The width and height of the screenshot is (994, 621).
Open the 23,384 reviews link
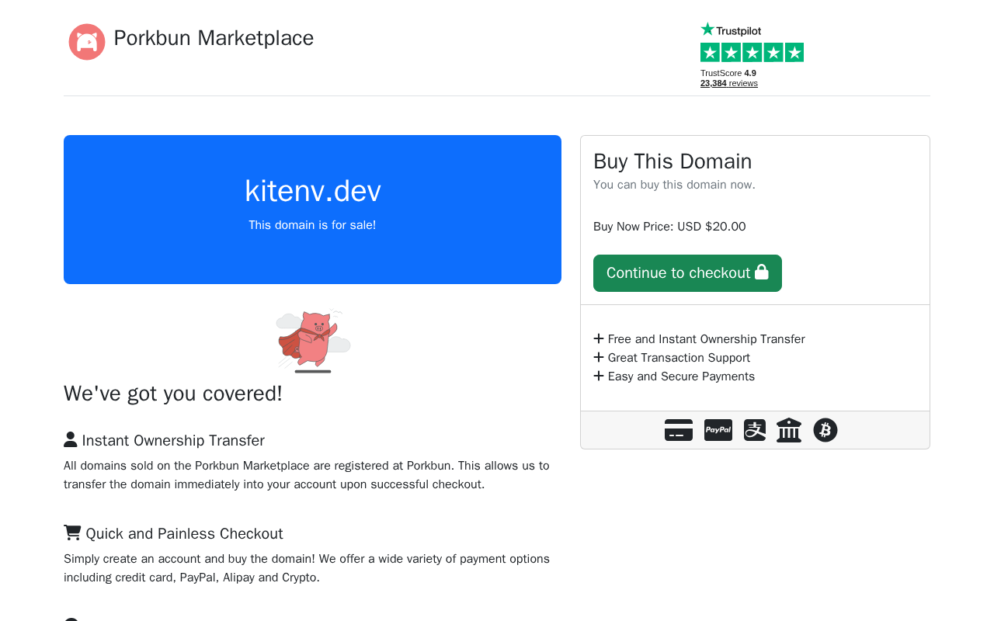pyautogui.click(x=729, y=83)
